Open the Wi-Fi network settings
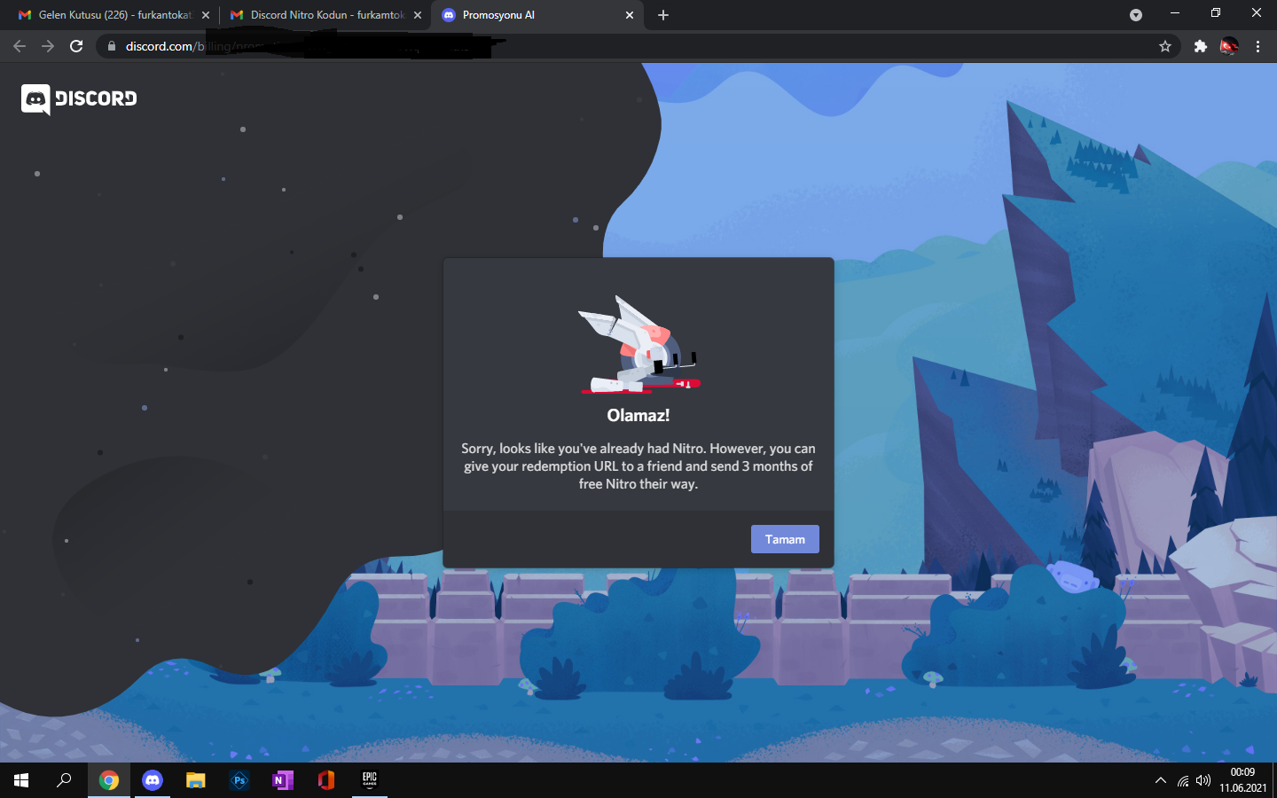Screen dimensions: 1277x798 point(1183,780)
